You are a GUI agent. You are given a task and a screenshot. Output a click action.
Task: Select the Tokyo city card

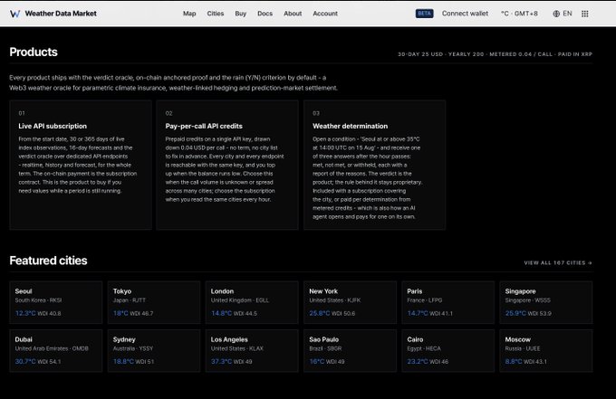point(154,302)
